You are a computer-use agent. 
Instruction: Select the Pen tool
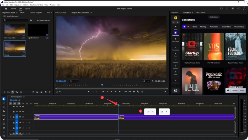[x=4, y=120]
